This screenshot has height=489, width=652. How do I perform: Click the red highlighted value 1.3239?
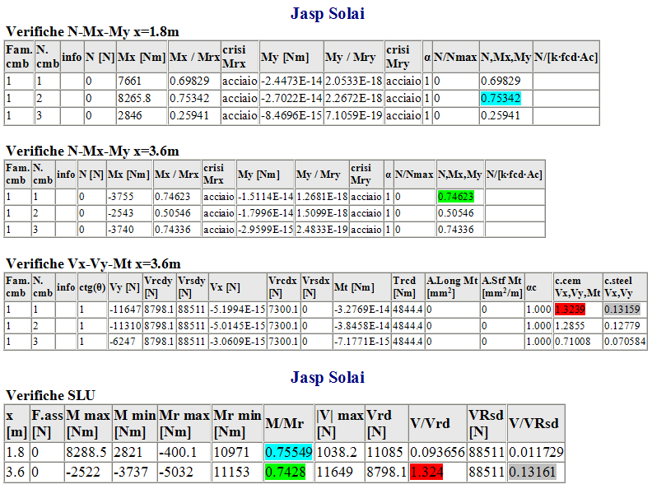pyautogui.click(x=570, y=310)
